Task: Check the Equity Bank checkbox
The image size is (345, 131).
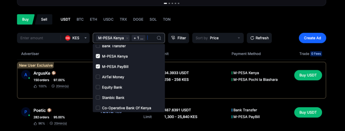Action: click(x=98, y=87)
